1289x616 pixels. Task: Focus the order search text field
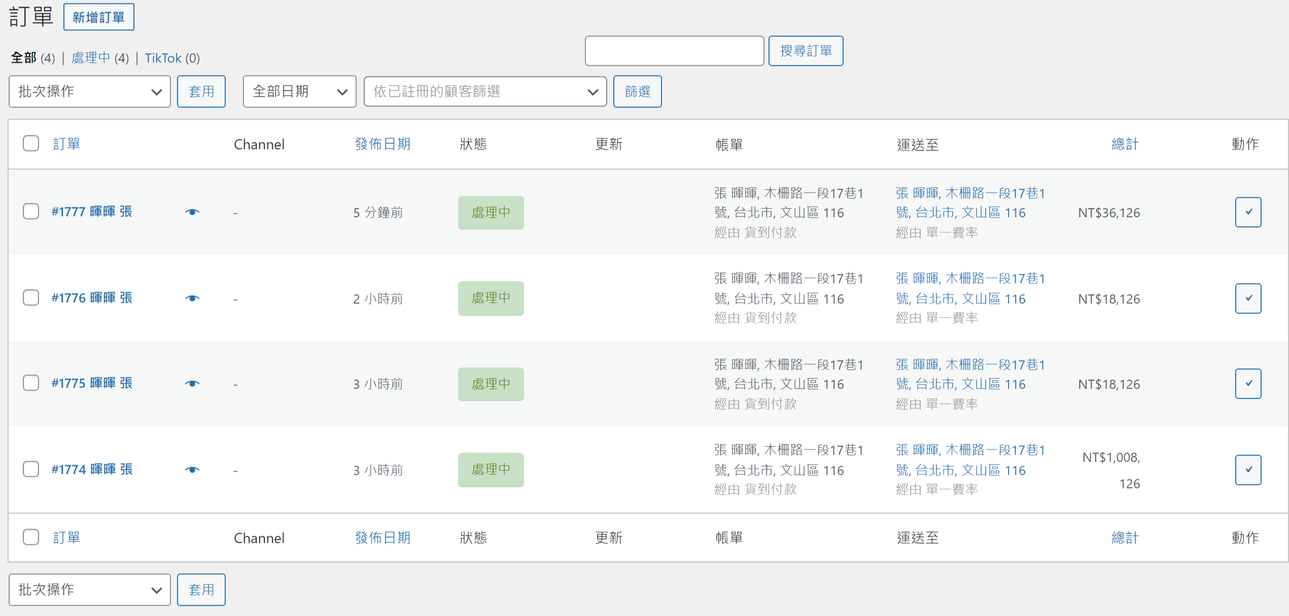[x=674, y=51]
